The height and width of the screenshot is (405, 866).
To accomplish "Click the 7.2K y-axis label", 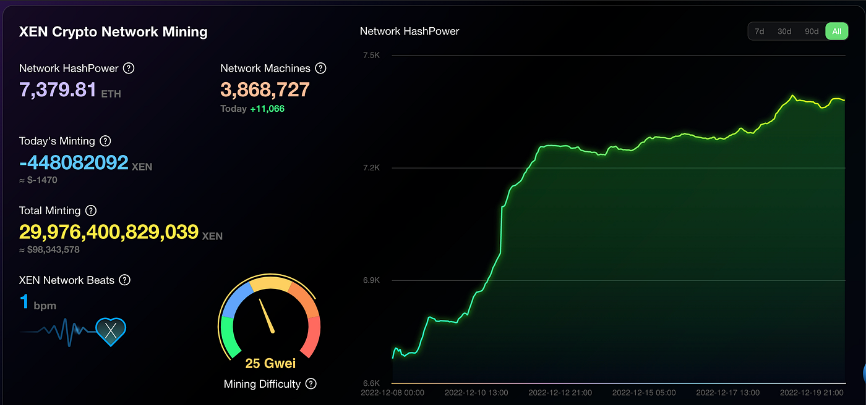I will pyautogui.click(x=371, y=168).
